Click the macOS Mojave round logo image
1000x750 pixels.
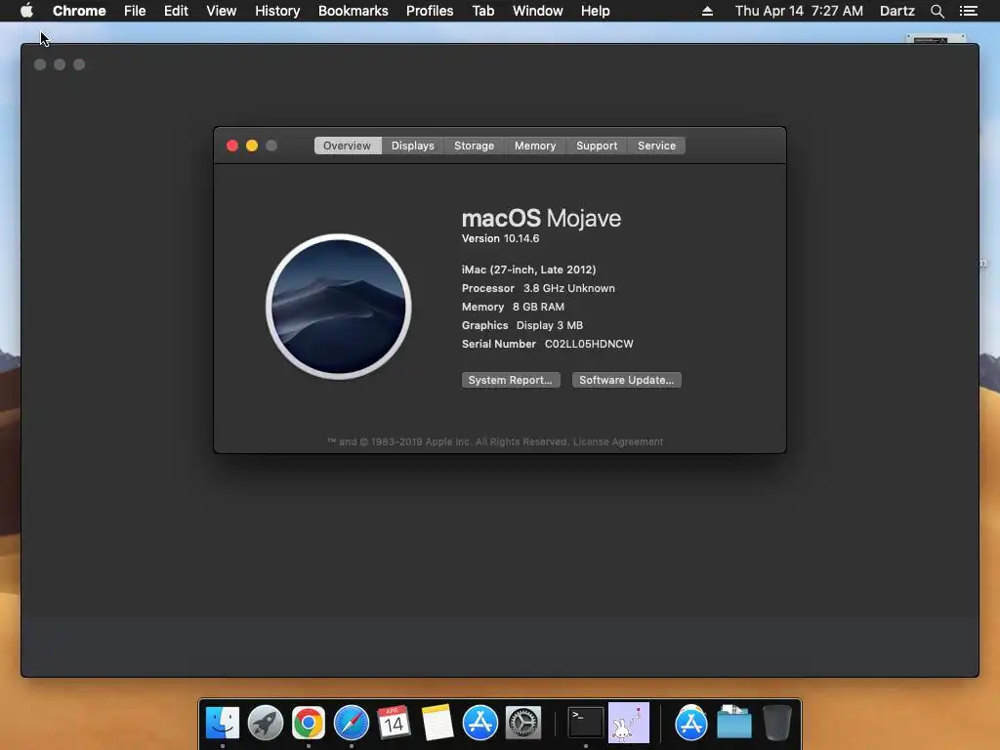point(339,307)
